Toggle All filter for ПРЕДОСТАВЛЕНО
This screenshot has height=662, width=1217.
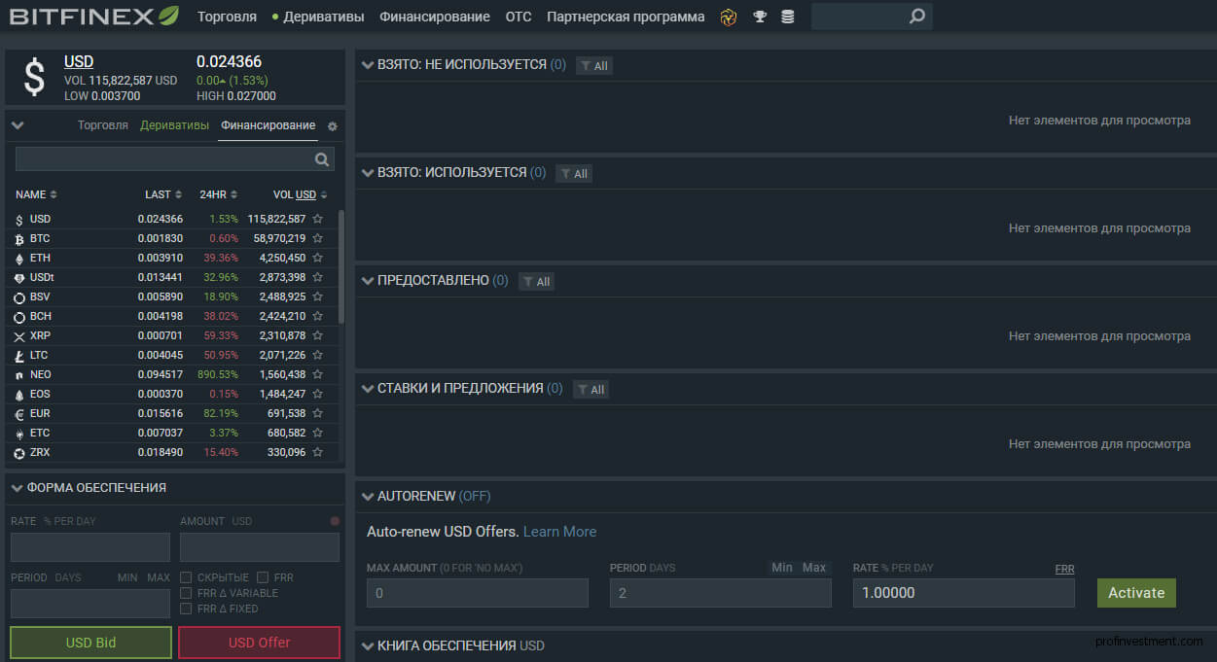[536, 281]
